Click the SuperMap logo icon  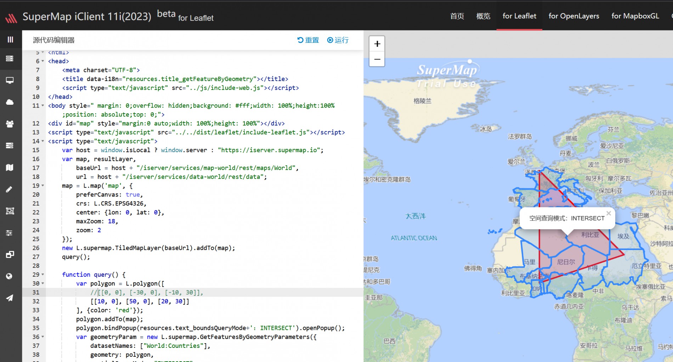click(11, 18)
